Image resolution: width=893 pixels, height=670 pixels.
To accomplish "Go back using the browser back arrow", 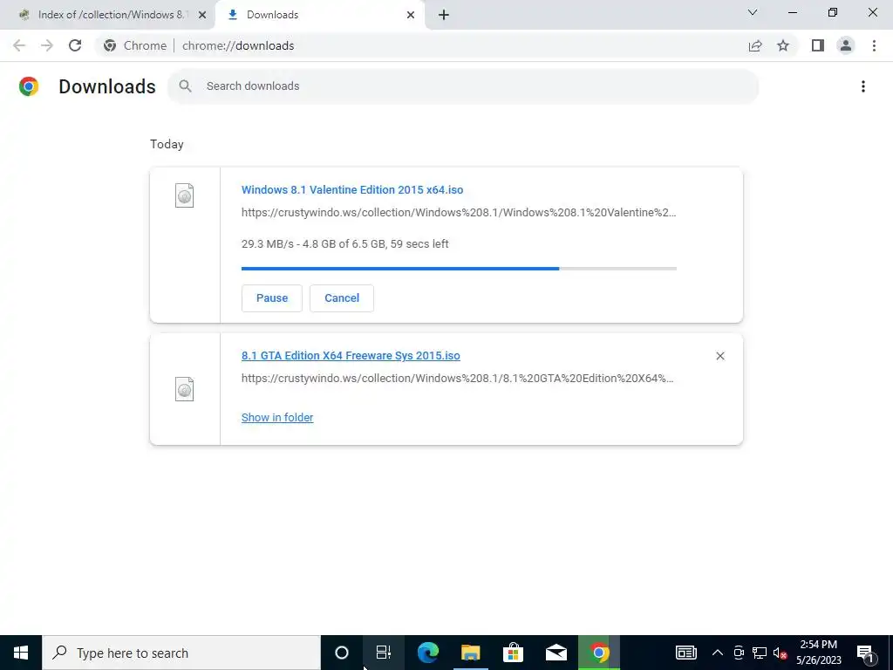I will [19, 45].
